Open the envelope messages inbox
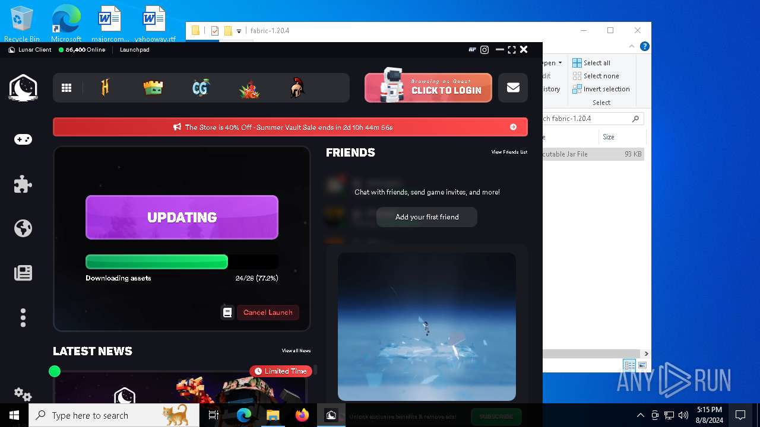This screenshot has height=427, width=760. pyautogui.click(x=513, y=88)
